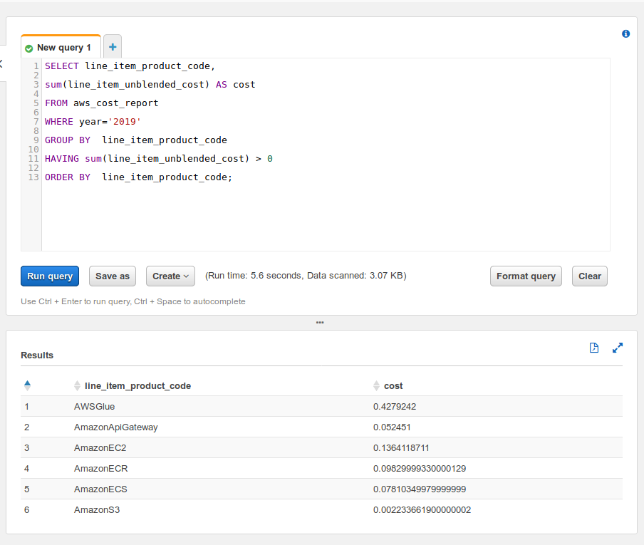Click cost value 0.052451

(392, 427)
